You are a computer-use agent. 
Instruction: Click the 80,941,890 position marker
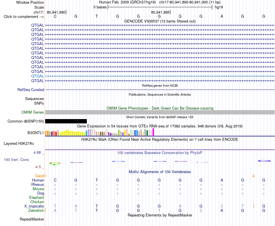56,12
